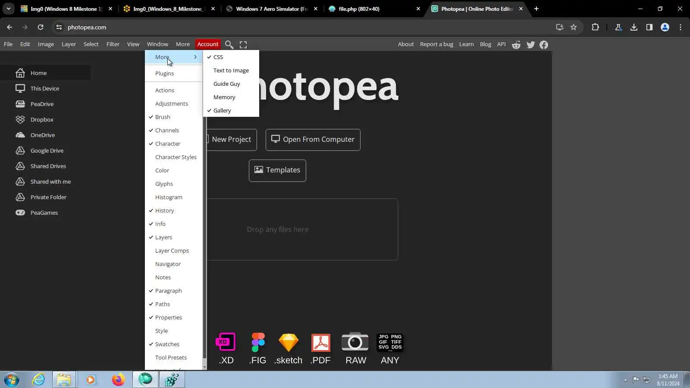Show hidden system tray icons
This screenshot has height=388, width=690.
click(625, 380)
